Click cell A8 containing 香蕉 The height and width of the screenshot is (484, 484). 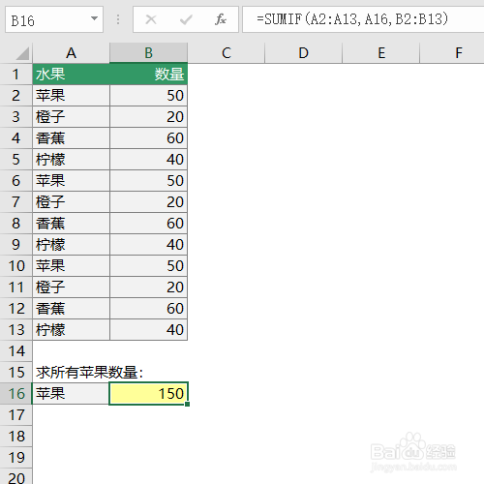tap(71, 224)
